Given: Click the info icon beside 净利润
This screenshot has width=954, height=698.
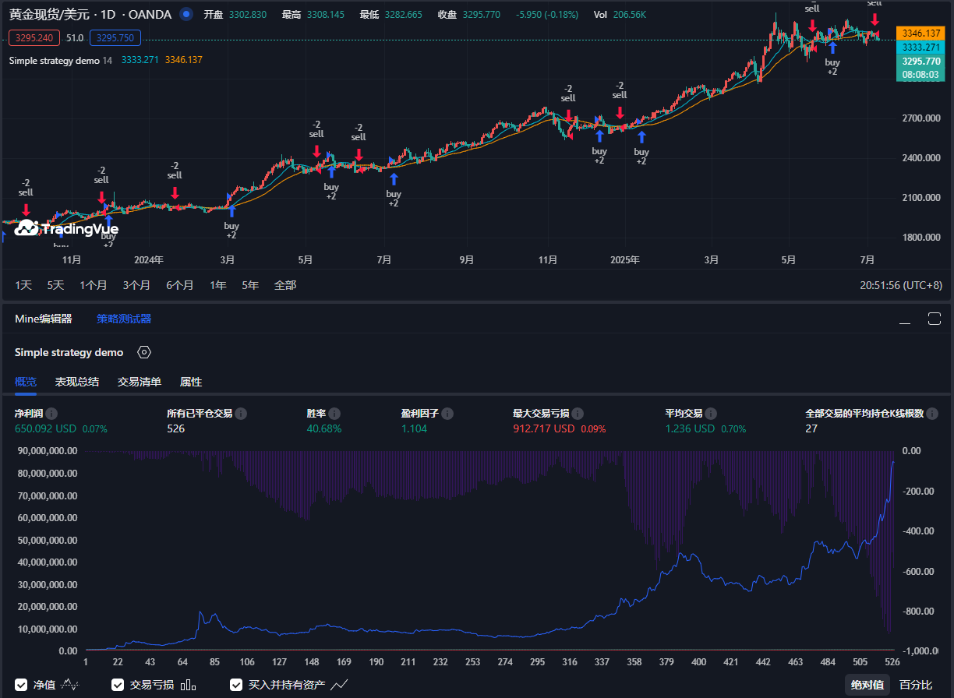Looking at the screenshot, I should [x=51, y=414].
